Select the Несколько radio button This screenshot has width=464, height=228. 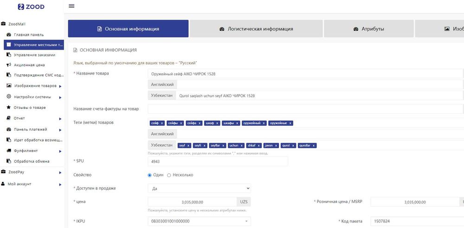(x=169, y=175)
